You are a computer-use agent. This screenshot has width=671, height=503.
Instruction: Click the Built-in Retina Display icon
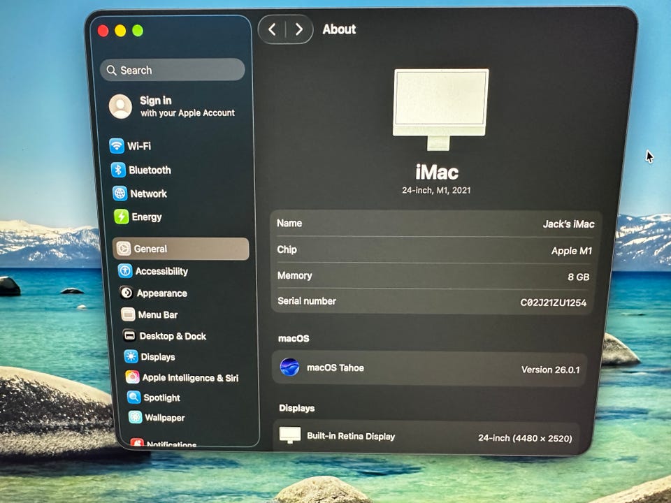pos(289,435)
